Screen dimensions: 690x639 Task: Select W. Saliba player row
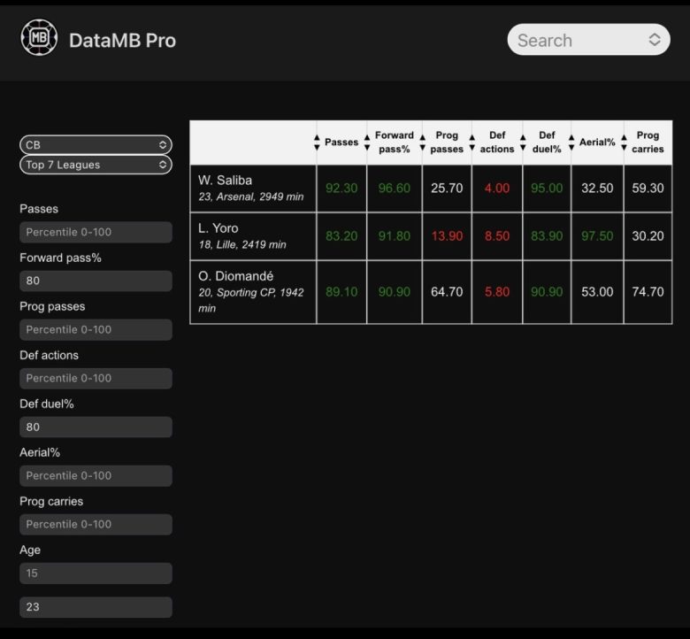pyautogui.click(x=253, y=188)
